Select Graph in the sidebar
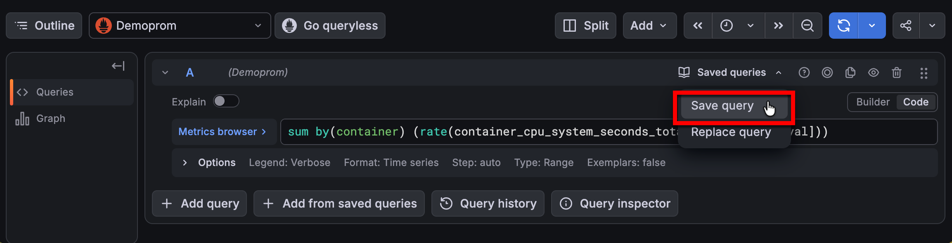 pos(72,119)
